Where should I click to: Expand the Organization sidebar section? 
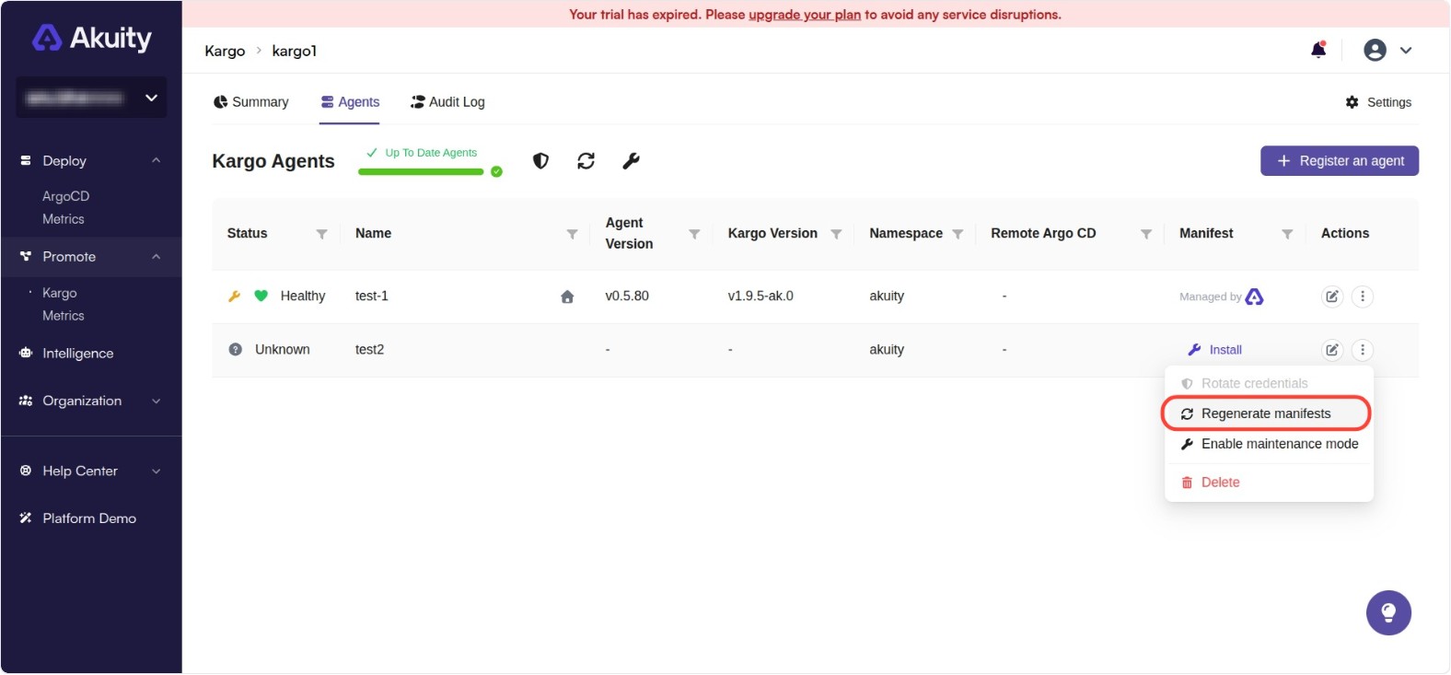point(156,402)
